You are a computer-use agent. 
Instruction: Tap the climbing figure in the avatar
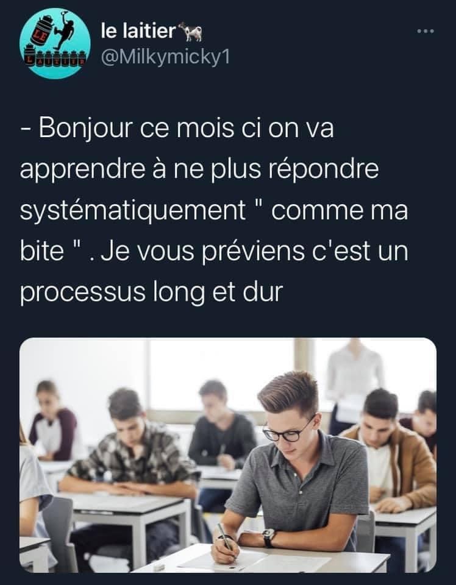tap(64, 31)
